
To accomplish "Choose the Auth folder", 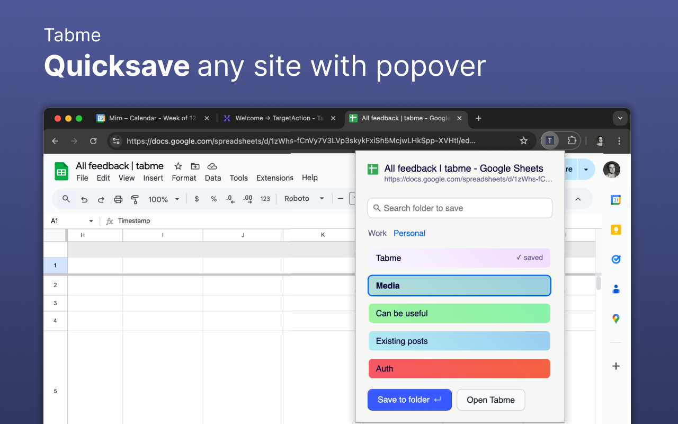I will 459,368.
